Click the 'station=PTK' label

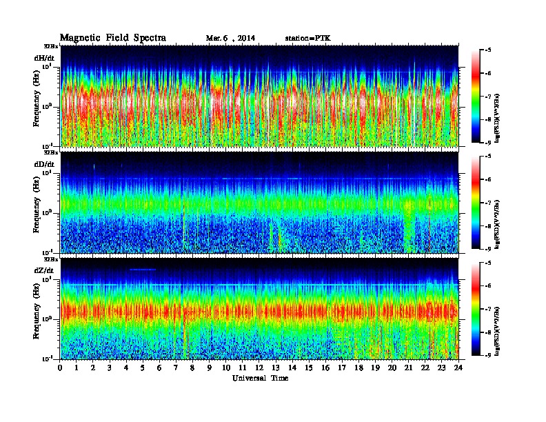coord(307,39)
